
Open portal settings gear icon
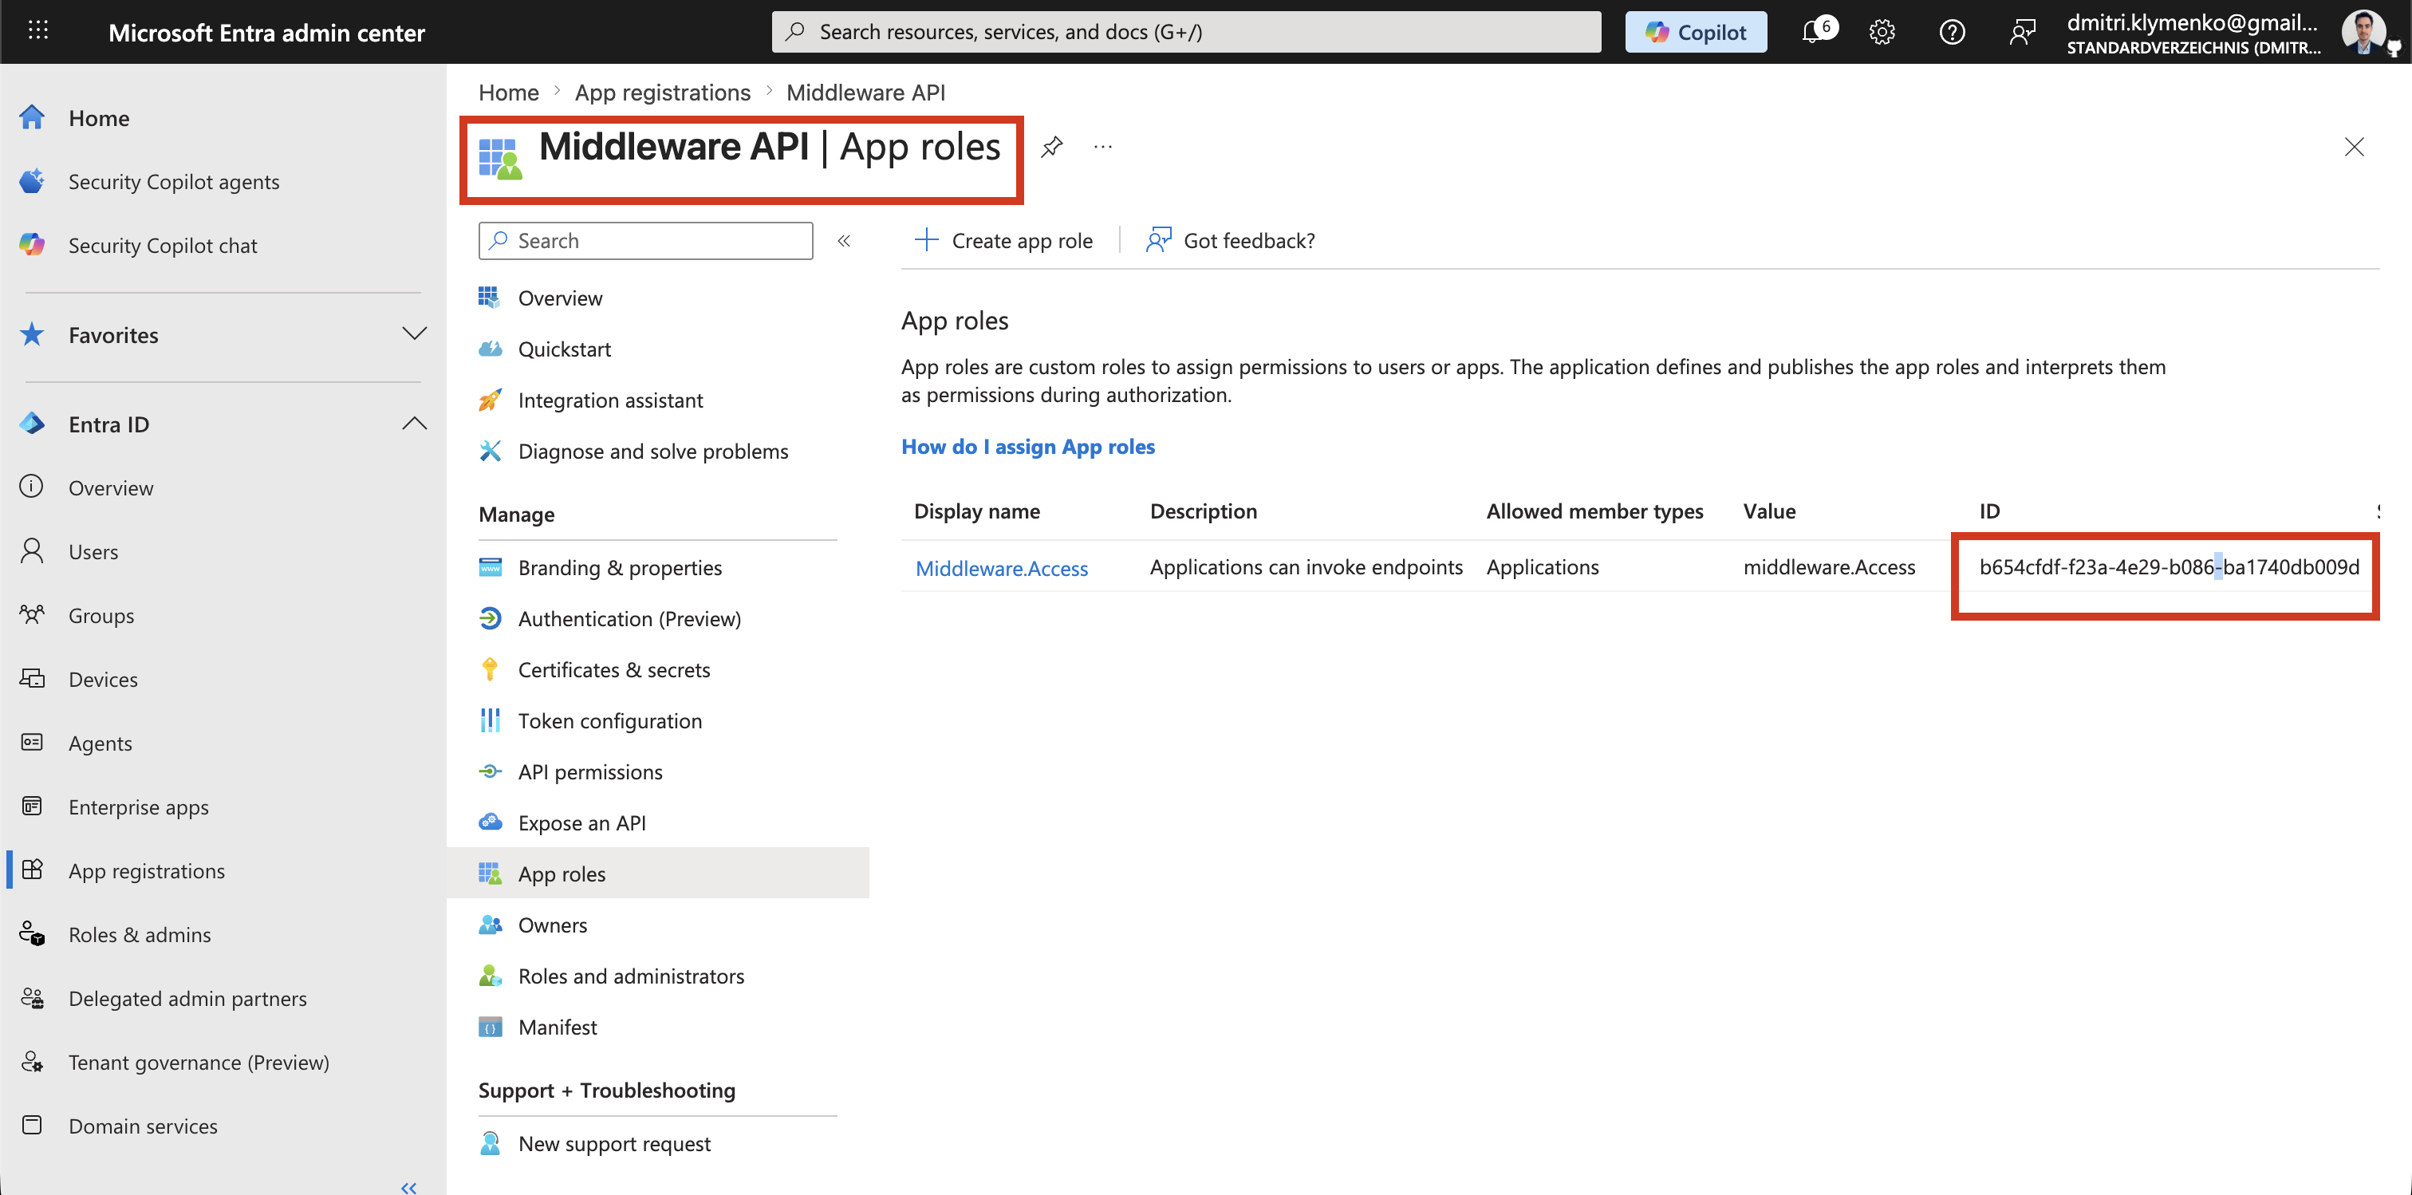click(x=1882, y=32)
